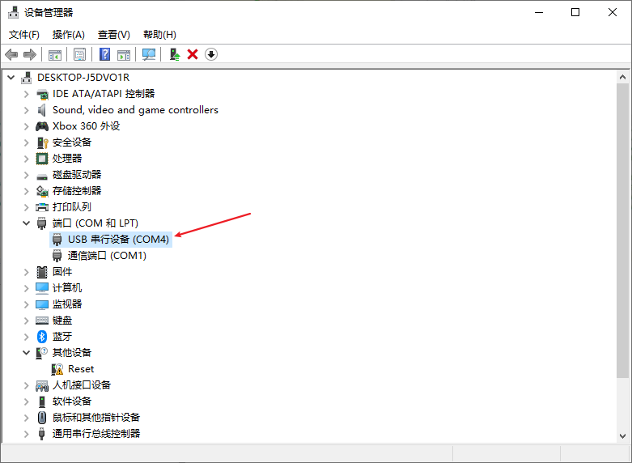Click the mouse icon for 鼠标和其他指针设备
The width and height of the screenshot is (632, 463).
point(42,417)
